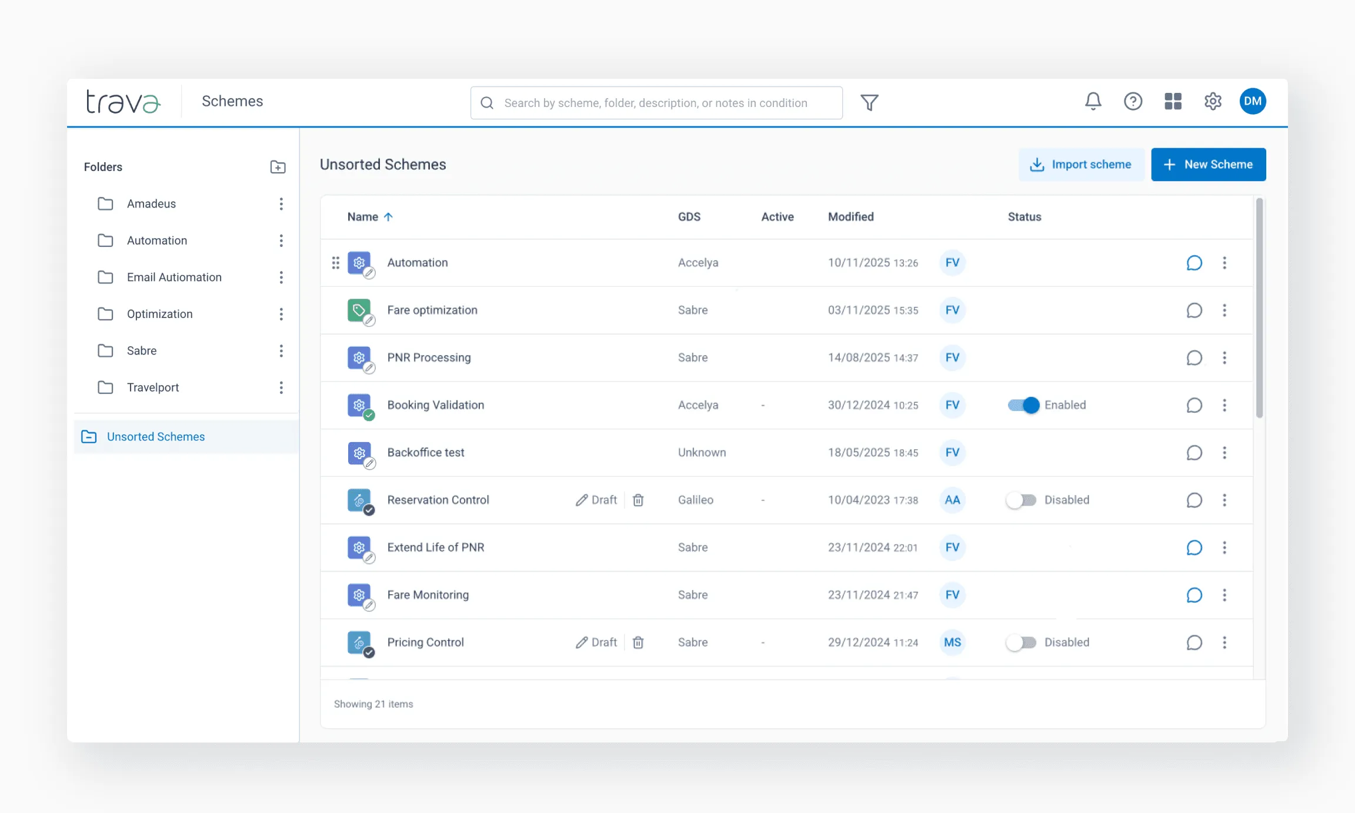Disable the Booking Validation scheme toggle
The image size is (1355, 813).
click(x=1023, y=405)
